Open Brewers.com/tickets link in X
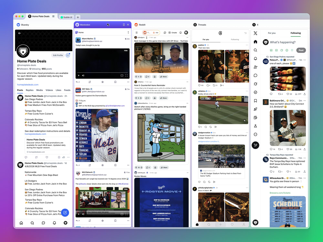 click(280, 193)
